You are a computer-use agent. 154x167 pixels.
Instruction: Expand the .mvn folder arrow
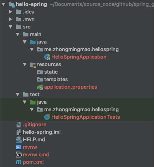pyautogui.click(x=11, y=19)
